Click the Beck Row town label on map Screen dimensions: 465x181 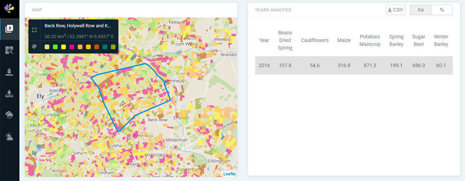coord(158,120)
